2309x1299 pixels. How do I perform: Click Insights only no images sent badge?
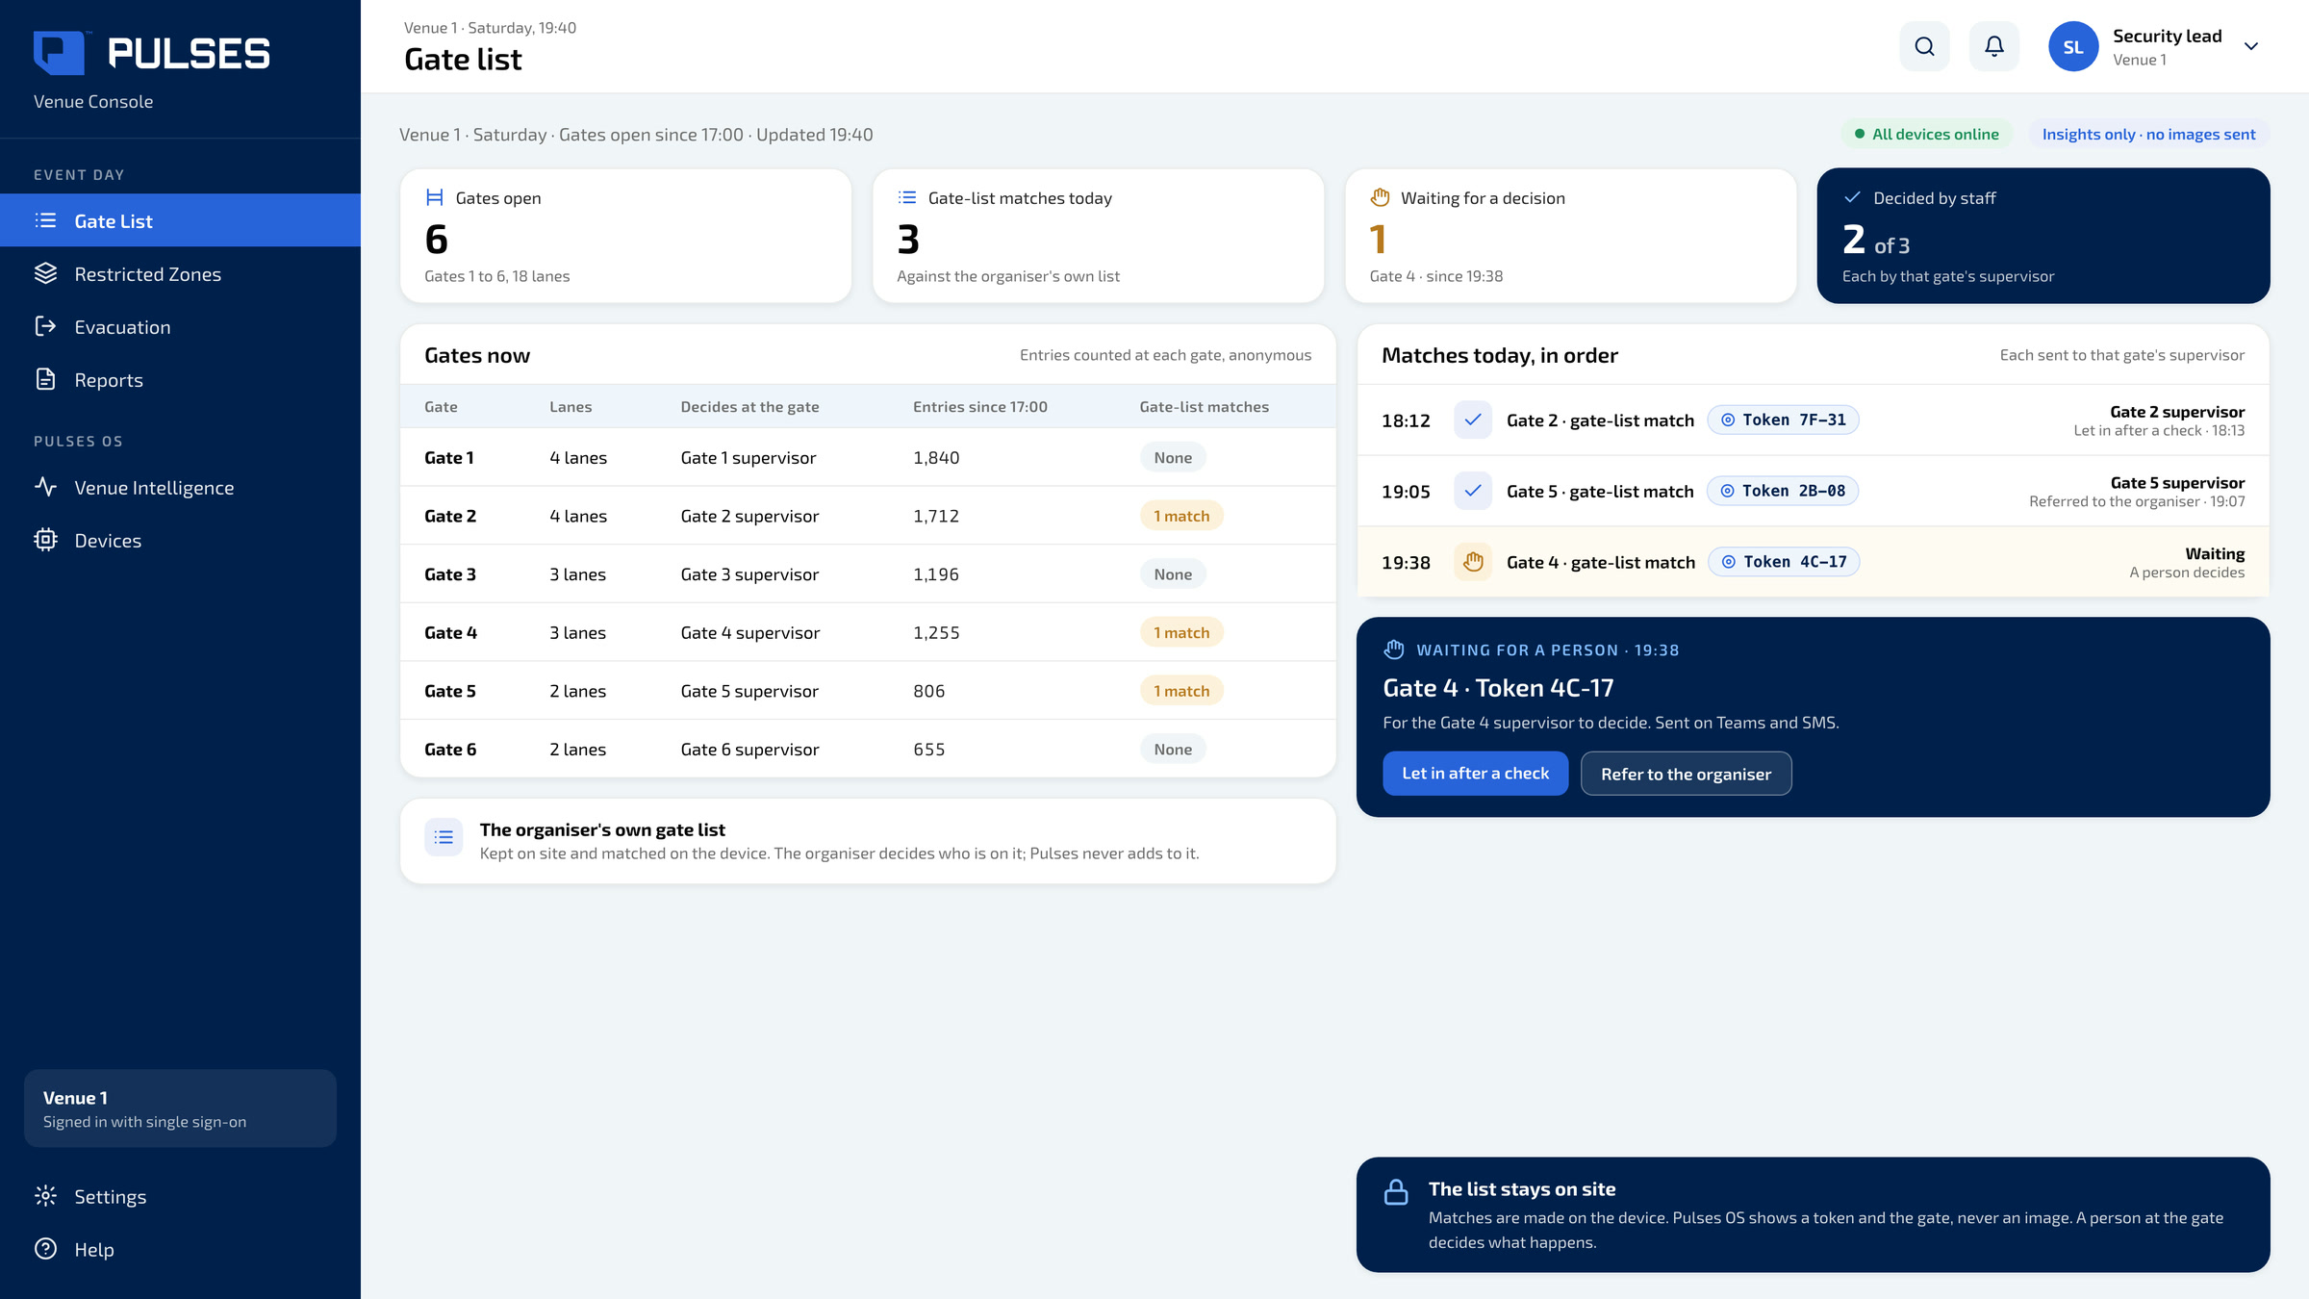click(x=2148, y=134)
